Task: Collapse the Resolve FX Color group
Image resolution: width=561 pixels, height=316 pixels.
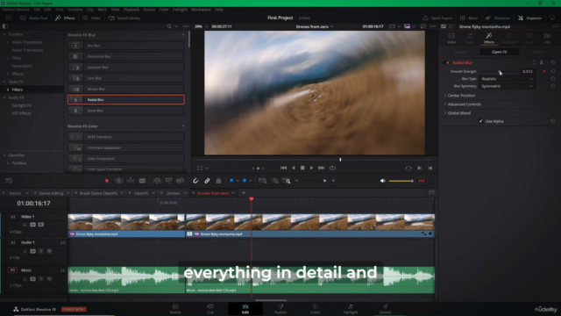Action: pos(183,126)
